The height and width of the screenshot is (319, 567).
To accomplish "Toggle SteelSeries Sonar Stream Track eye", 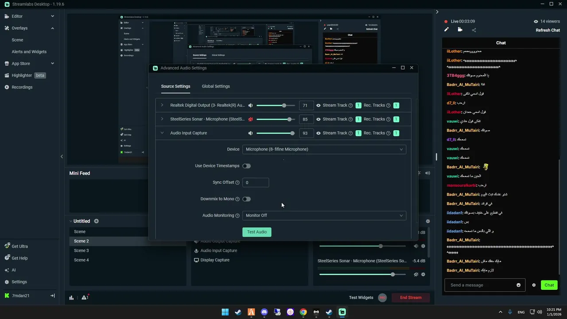I will [318, 119].
